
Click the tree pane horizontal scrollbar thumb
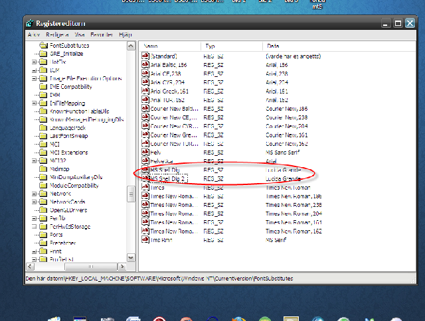click(91, 267)
